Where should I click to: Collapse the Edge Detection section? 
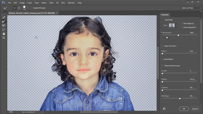(x=162, y=46)
